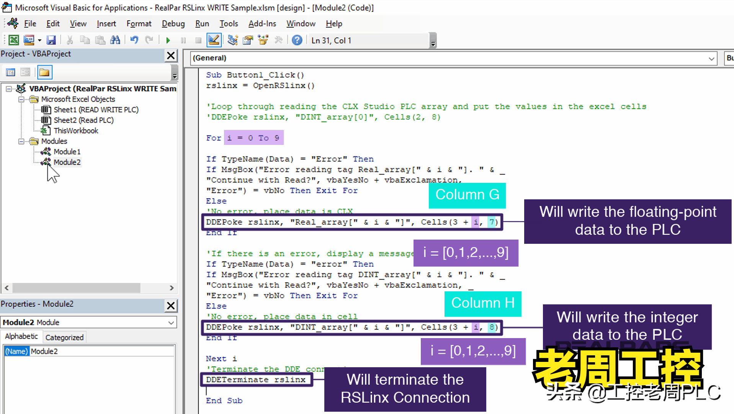Open the toolbar options overflow arrow
Screen dimensions: 734x414
click(x=433, y=41)
